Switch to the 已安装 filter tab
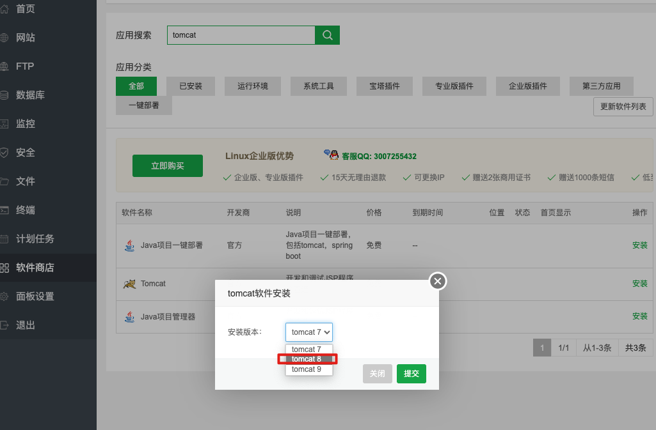656x430 pixels. [x=190, y=86]
